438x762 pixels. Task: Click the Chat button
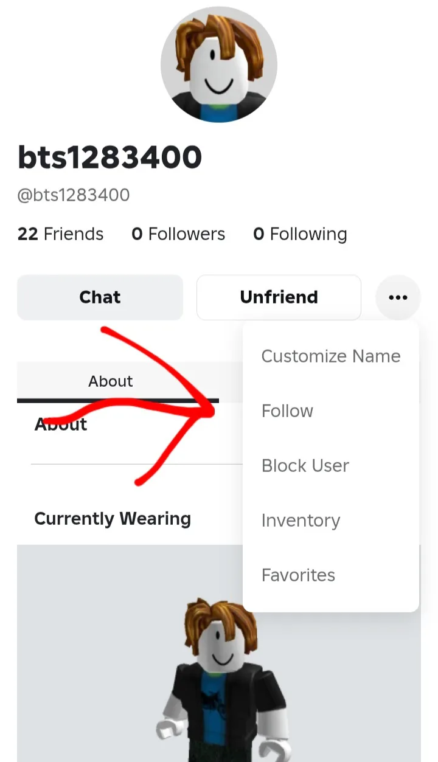pos(100,297)
